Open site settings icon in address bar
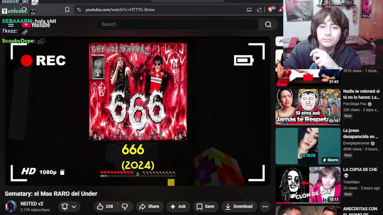 pos(79,10)
